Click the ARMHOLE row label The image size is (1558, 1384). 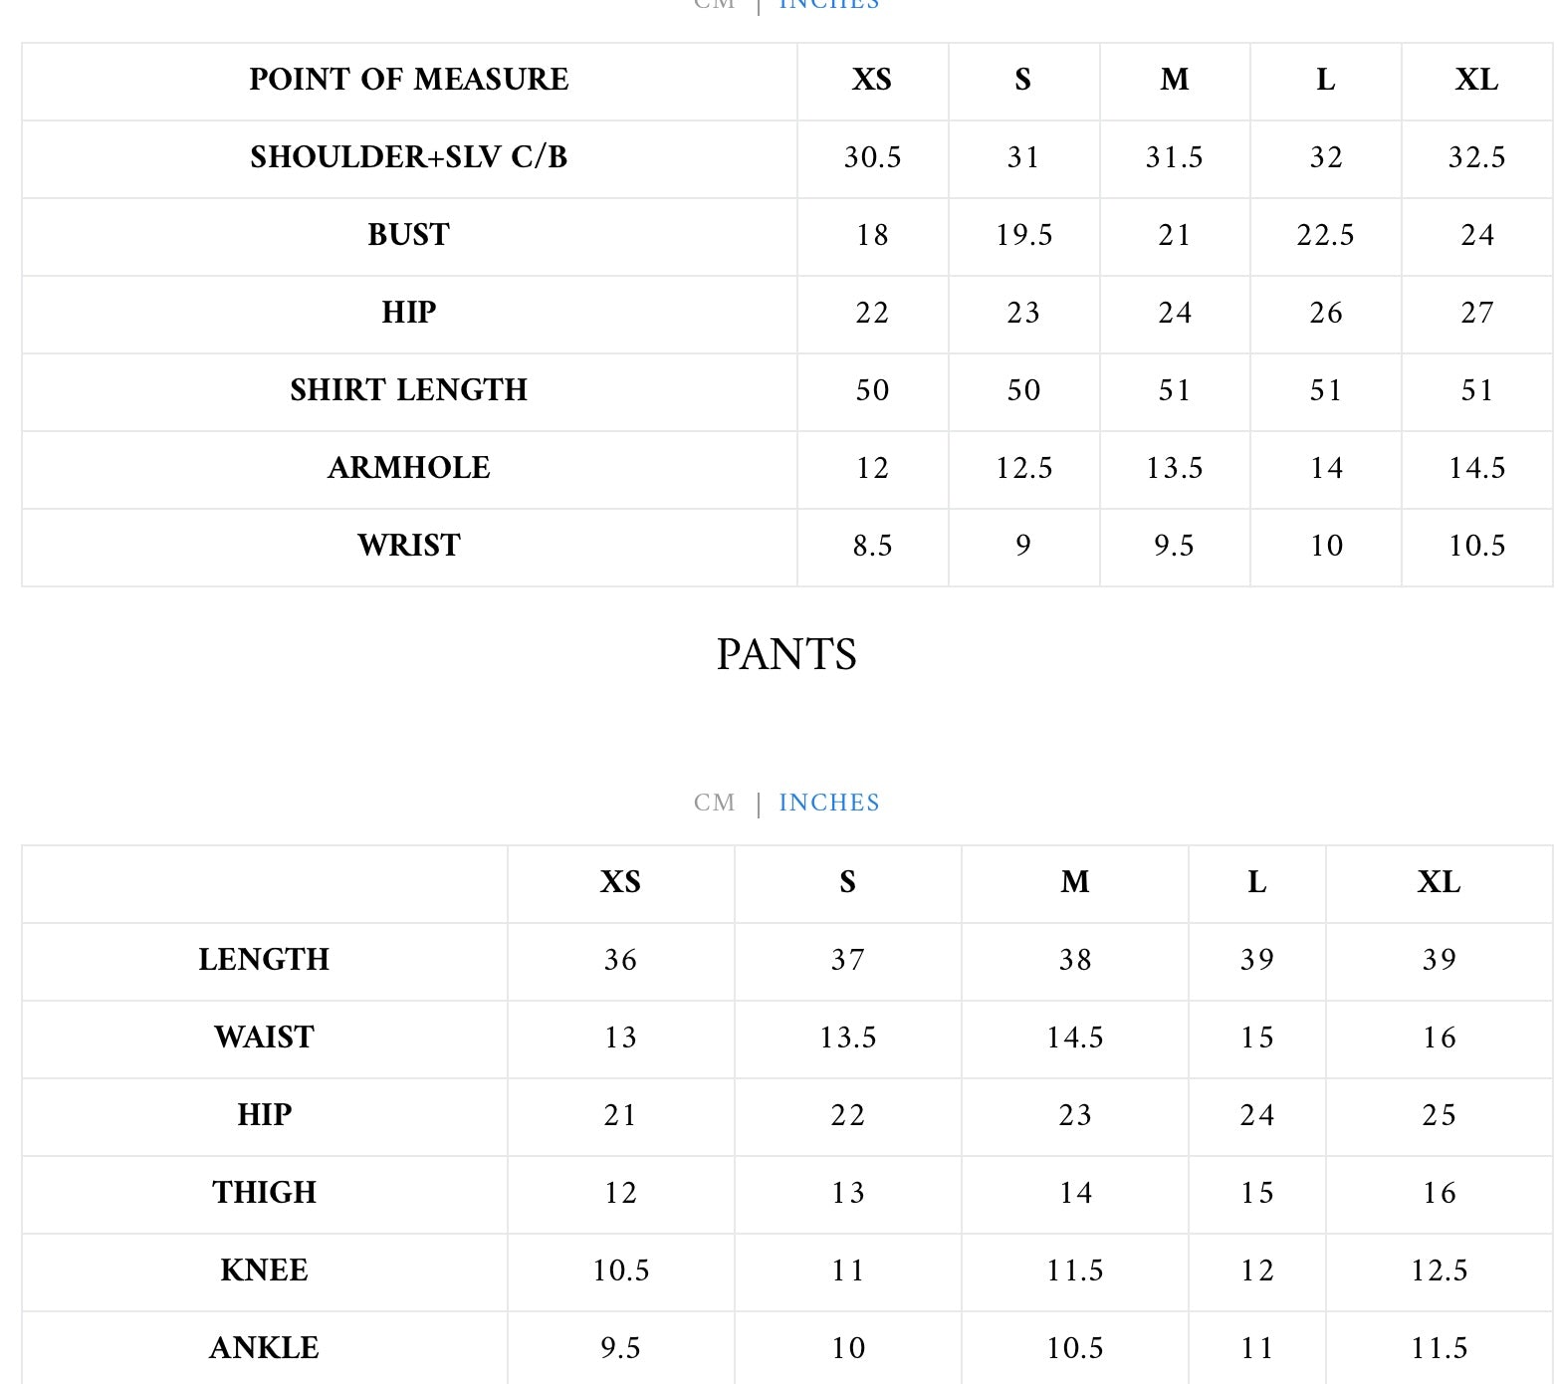(408, 468)
